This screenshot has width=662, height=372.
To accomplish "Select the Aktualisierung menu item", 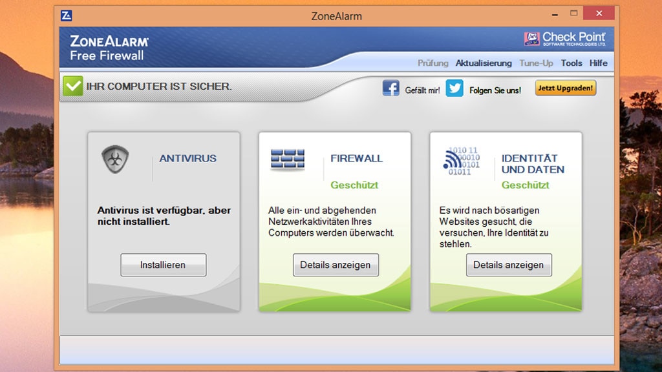I will click(x=484, y=63).
